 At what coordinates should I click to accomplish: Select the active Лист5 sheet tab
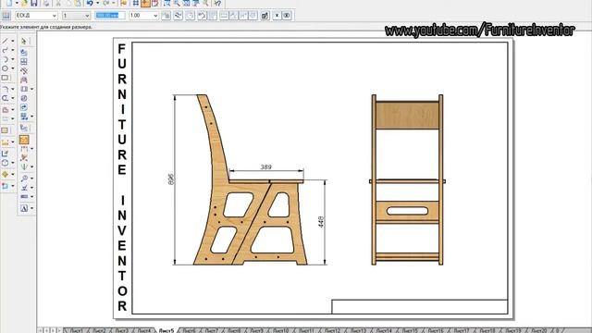pos(166,330)
